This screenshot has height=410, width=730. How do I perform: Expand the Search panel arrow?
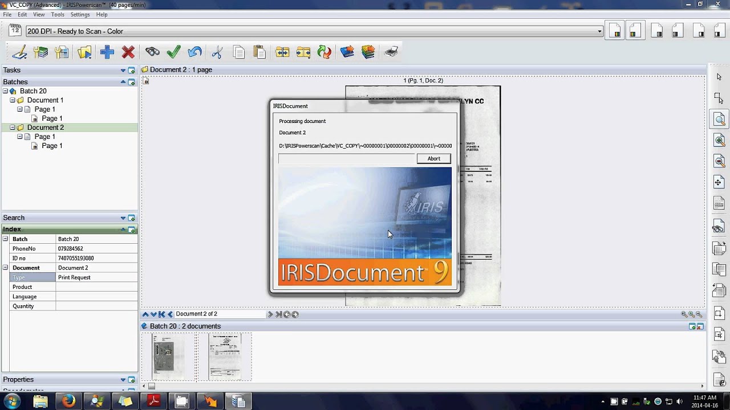click(x=123, y=218)
